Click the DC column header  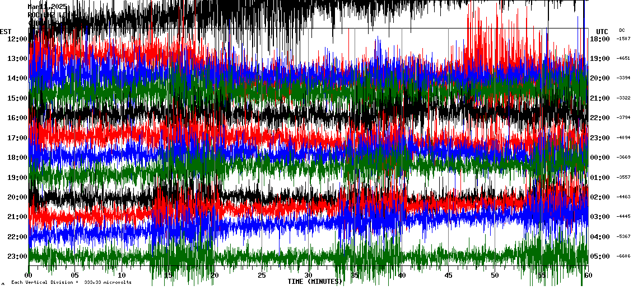(622, 30)
